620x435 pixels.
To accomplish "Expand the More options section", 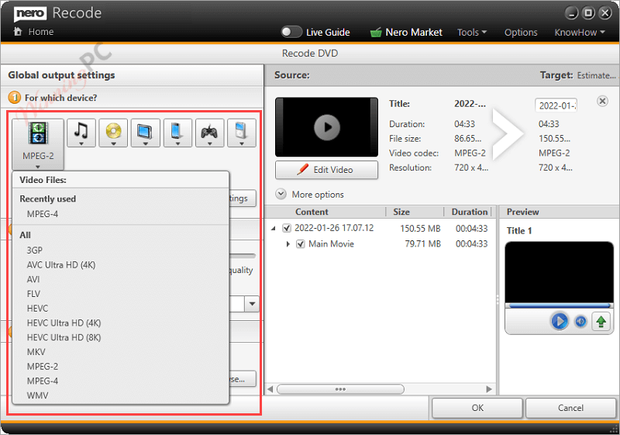I will coord(281,195).
